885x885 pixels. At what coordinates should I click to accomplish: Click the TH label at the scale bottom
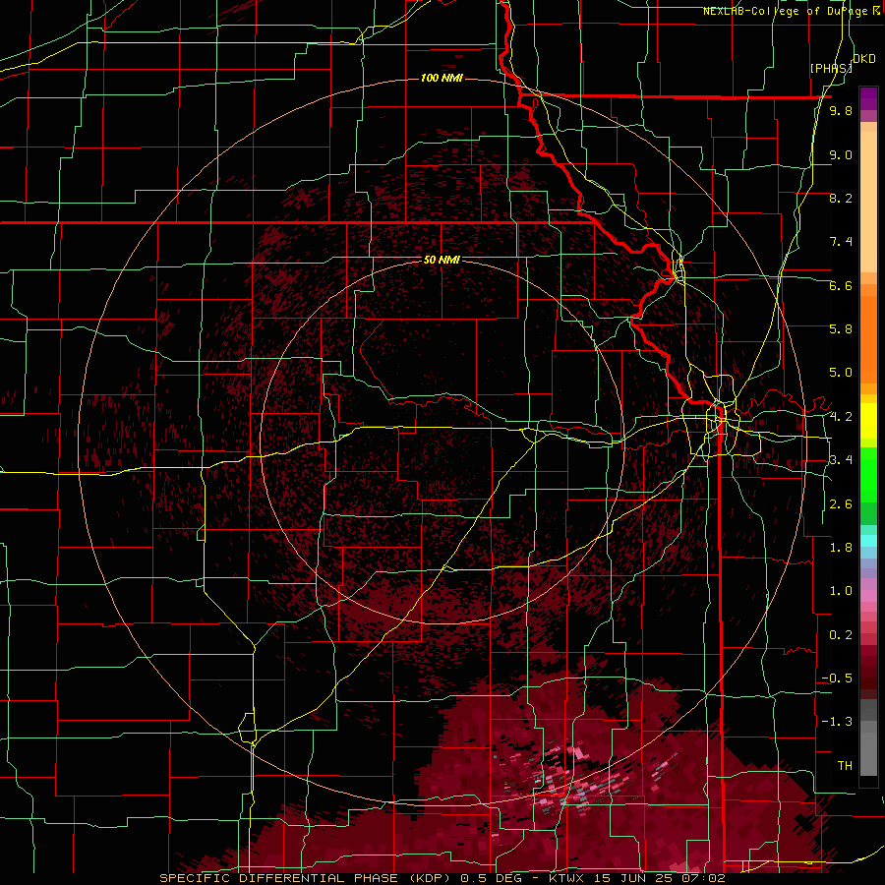click(x=845, y=766)
